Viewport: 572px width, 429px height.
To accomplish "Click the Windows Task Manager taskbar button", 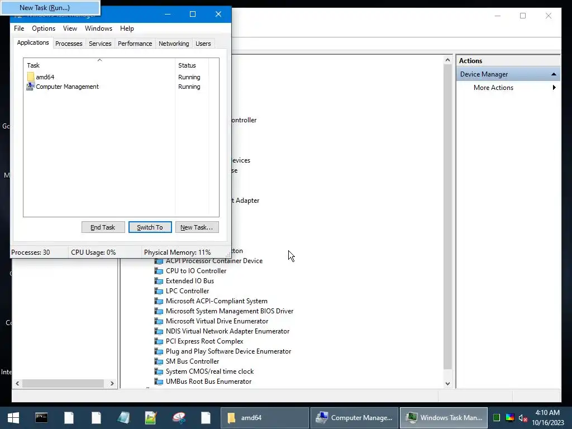I will pyautogui.click(x=444, y=418).
